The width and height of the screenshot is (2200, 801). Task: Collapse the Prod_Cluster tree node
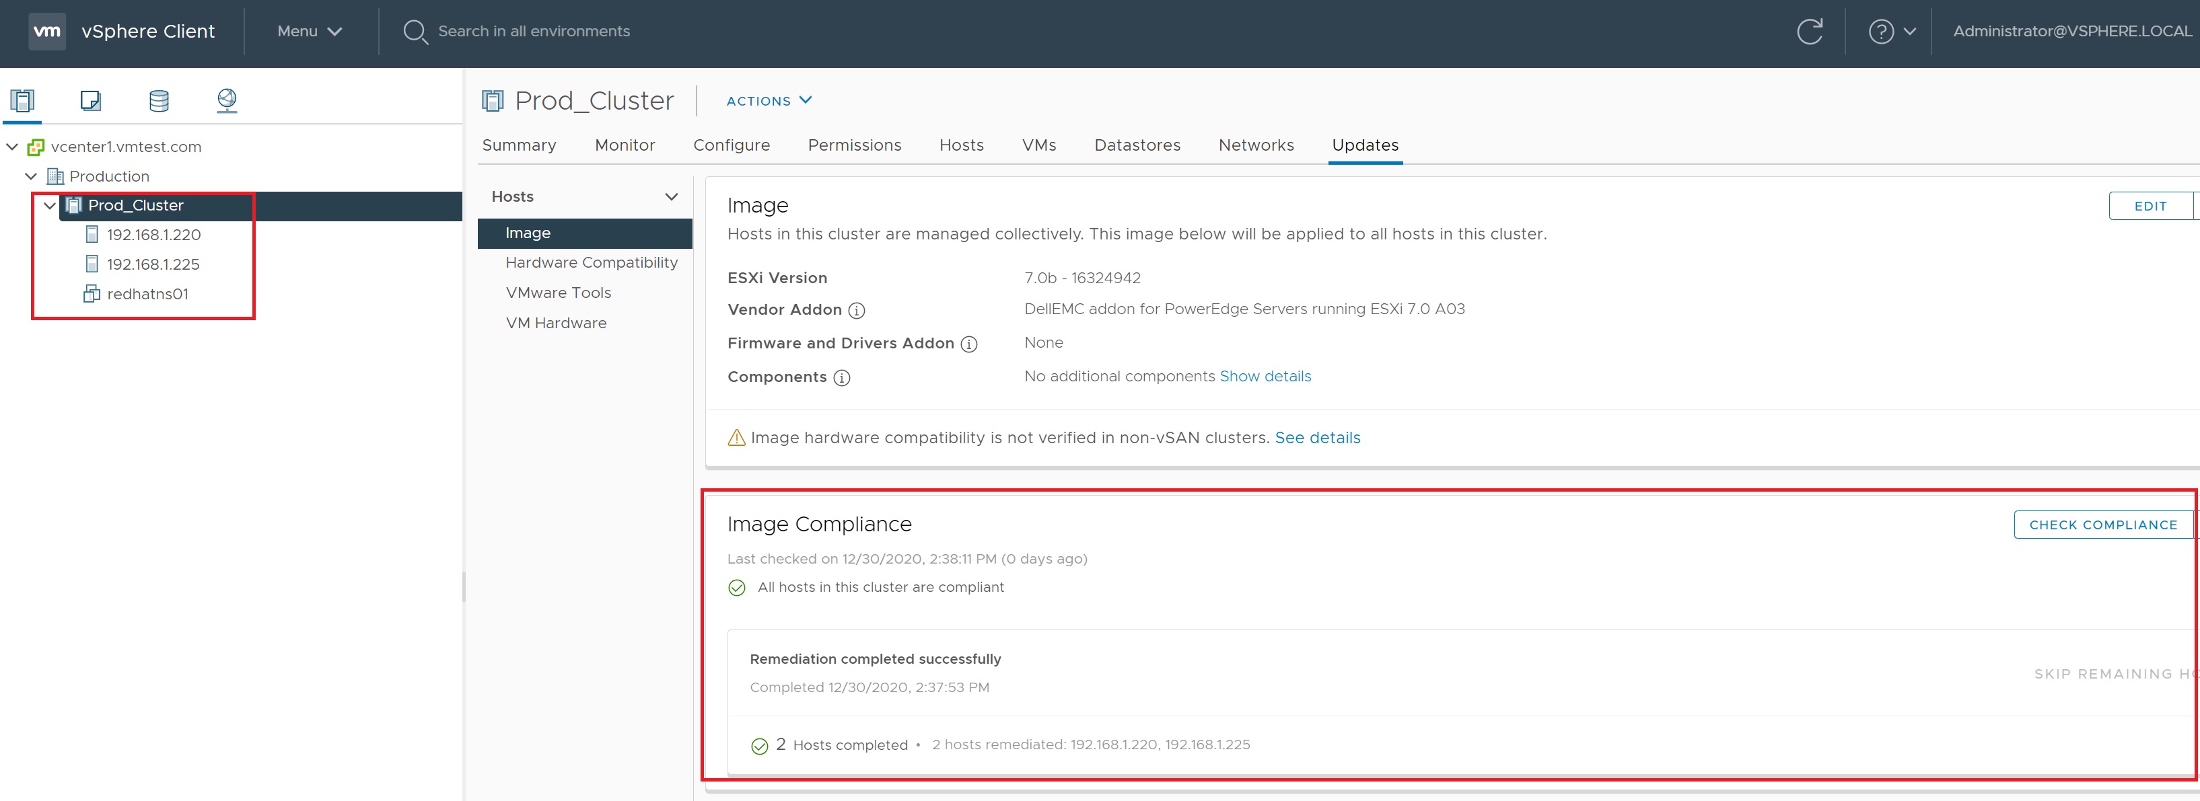pos(50,206)
